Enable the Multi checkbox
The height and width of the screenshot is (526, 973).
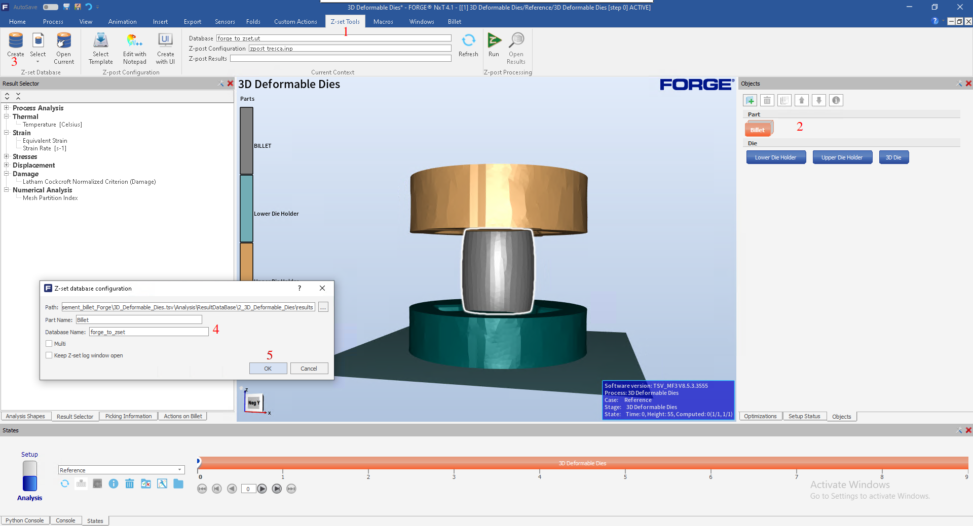tap(49, 344)
